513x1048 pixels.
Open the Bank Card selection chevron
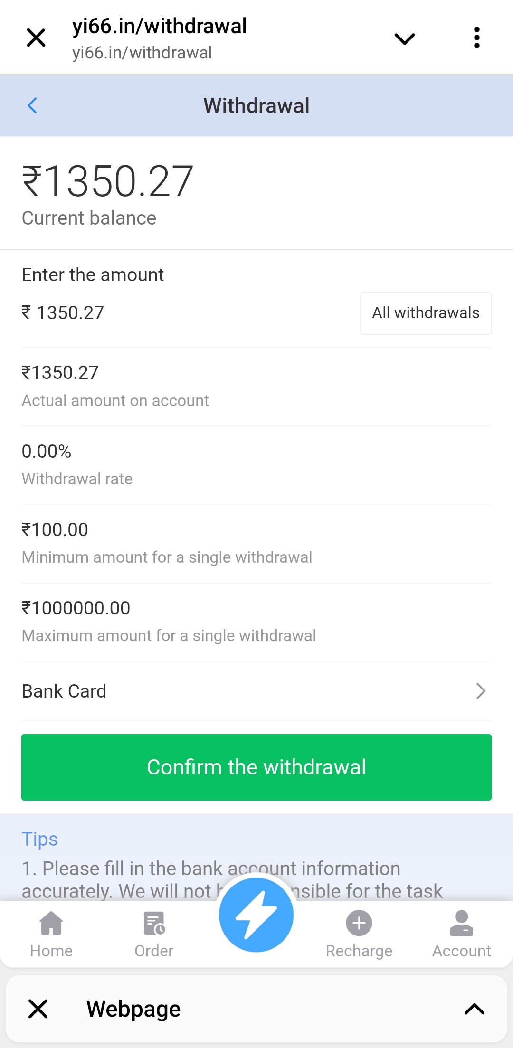tap(481, 691)
